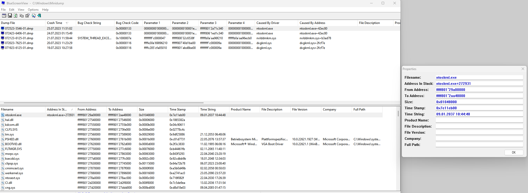The height and width of the screenshot is (193, 528).
Task: Open Advanced Options from the toolbar
Action: coord(4,16)
